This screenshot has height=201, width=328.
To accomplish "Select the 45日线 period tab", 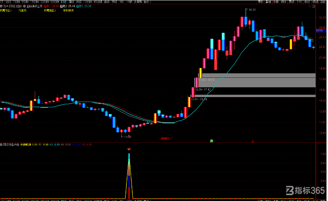I will tap(98, 2).
